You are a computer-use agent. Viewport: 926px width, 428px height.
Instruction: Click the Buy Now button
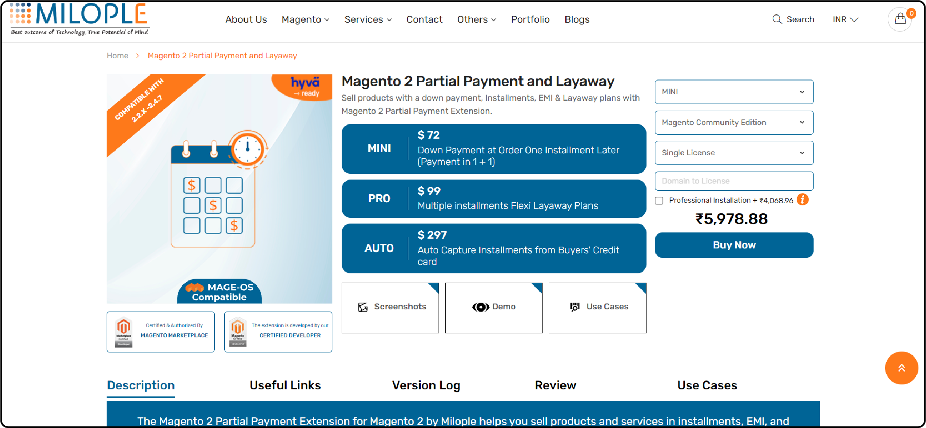click(734, 245)
